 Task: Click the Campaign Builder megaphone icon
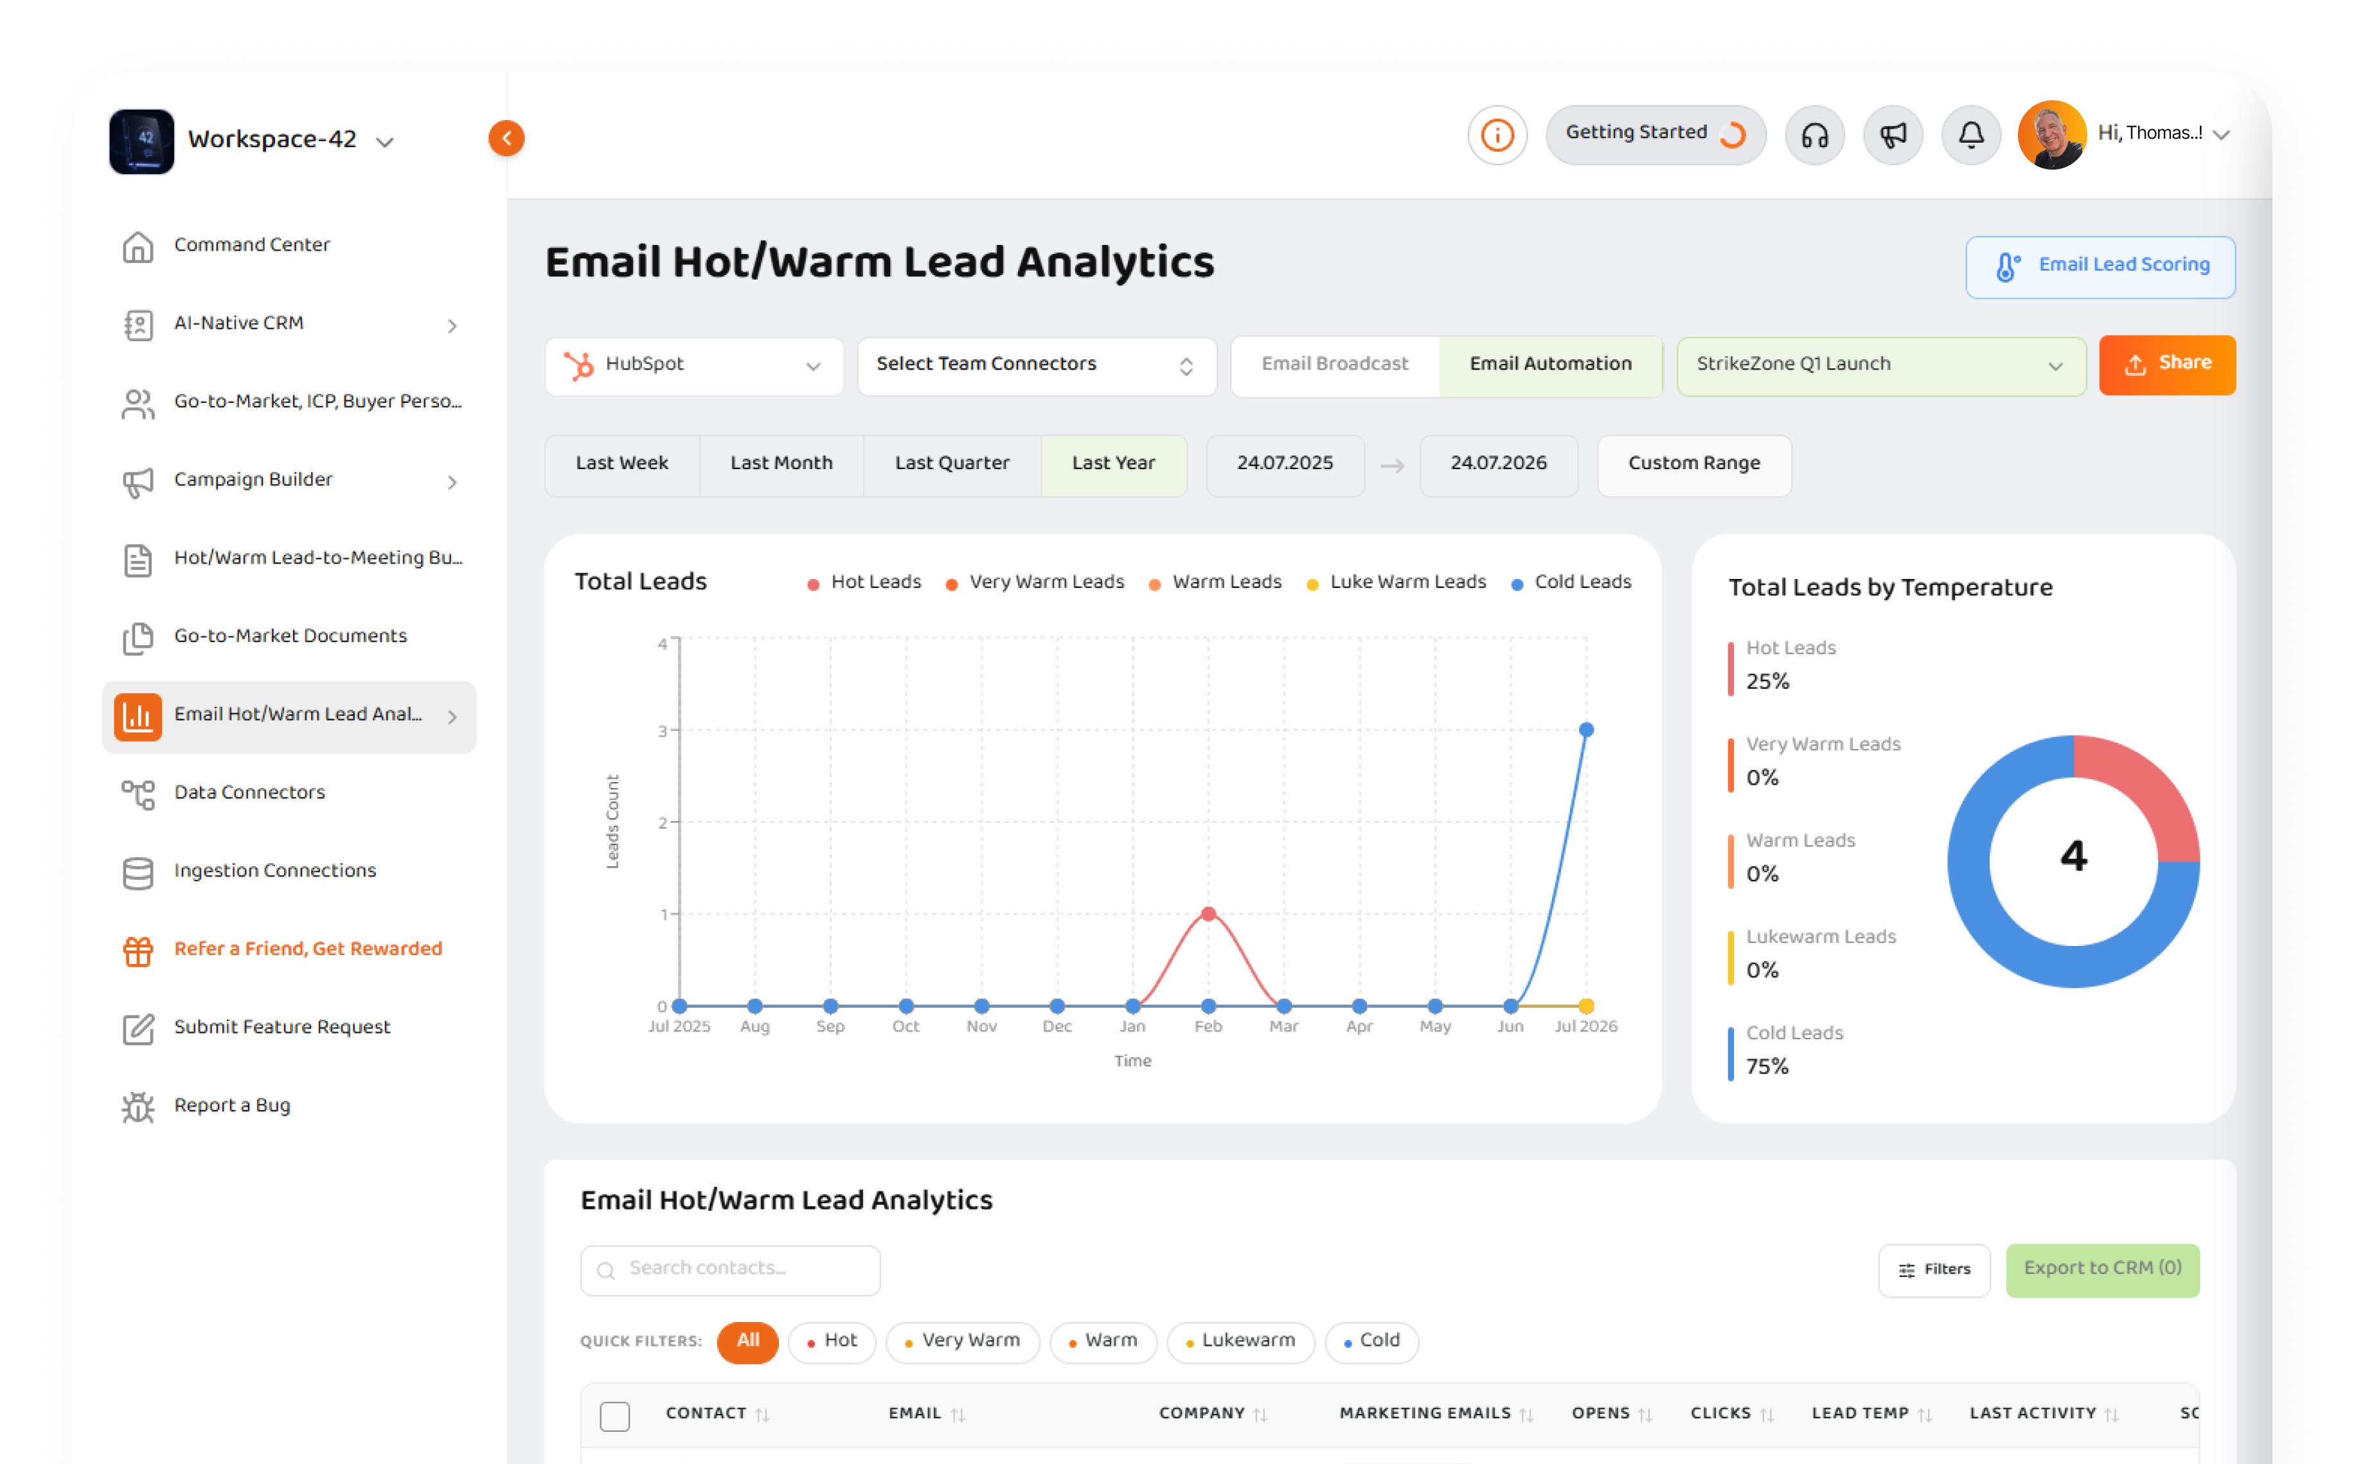(x=138, y=482)
